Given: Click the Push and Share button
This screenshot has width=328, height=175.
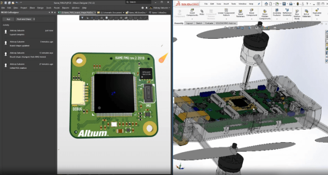Looking at the screenshot, I should [x=24, y=19].
